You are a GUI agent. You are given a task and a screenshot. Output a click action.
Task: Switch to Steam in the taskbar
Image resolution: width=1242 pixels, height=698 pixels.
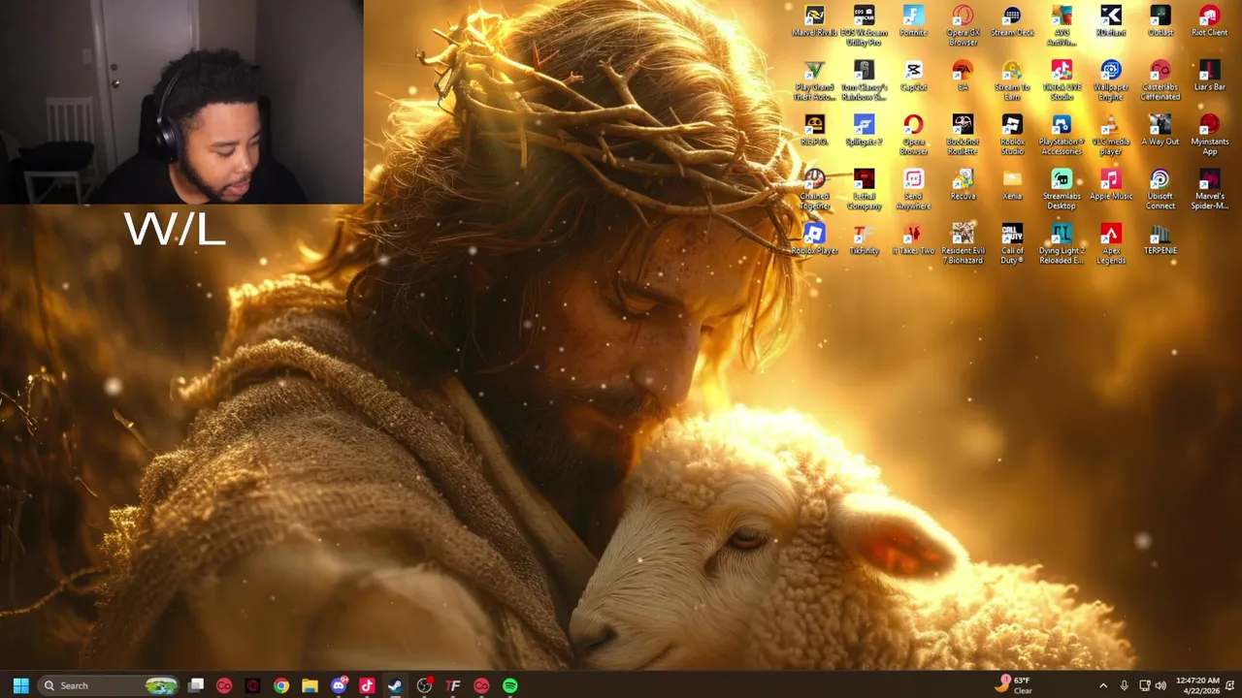[x=395, y=685]
